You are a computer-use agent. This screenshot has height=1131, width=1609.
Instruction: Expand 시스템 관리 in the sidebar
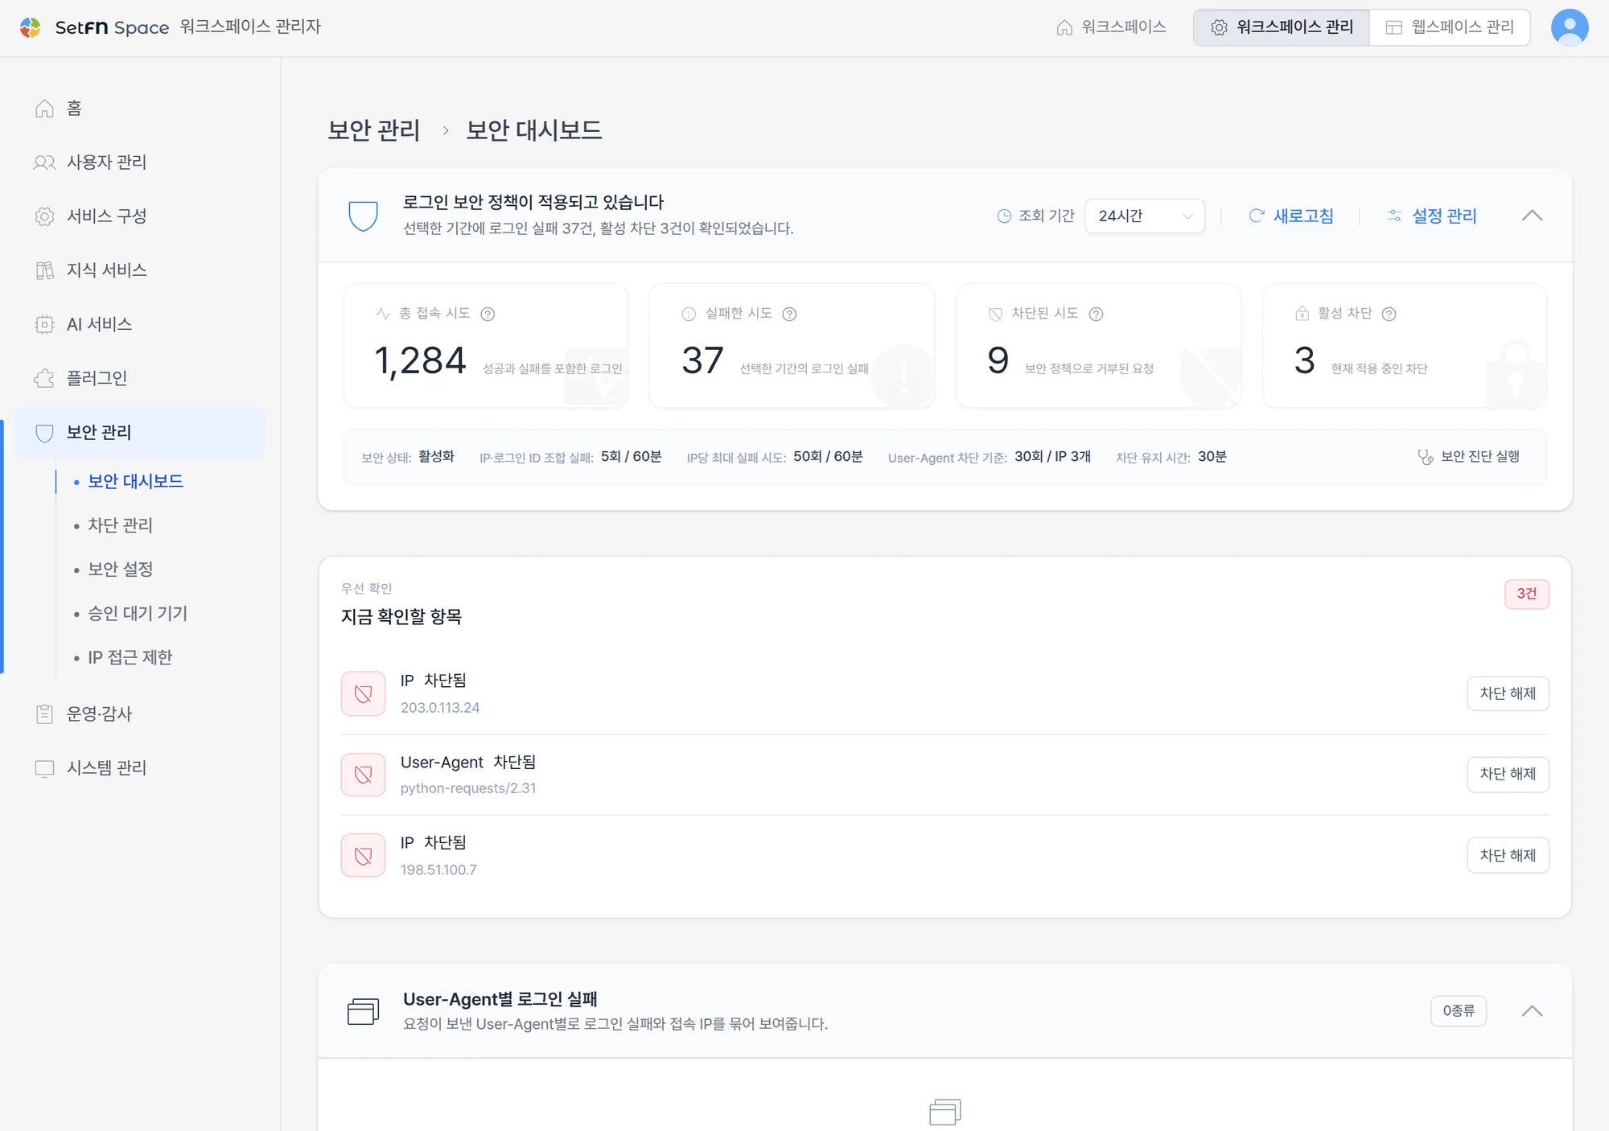click(141, 768)
